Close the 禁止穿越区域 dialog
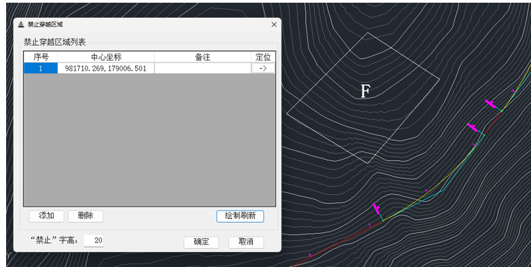The width and height of the screenshot is (531, 267). pyautogui.click(x=274, y=24)
